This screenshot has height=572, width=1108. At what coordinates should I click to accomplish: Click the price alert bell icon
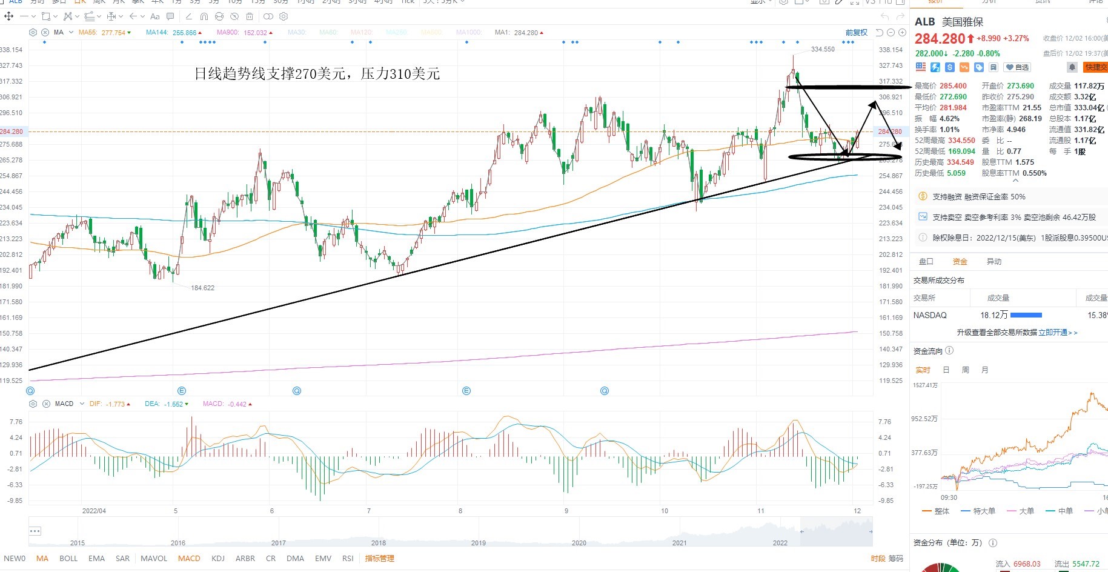pos(1072,67)
